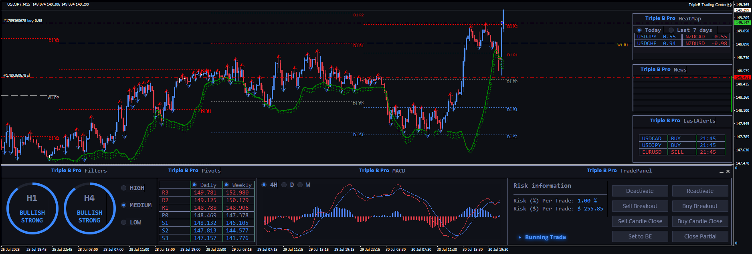Click the Deactivate button
The width and height of the screenshot is (752, 254).
tap(640, 191)
